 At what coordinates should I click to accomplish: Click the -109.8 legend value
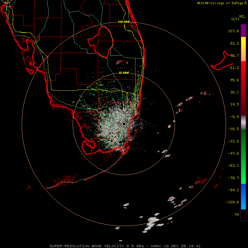(232, 202)
